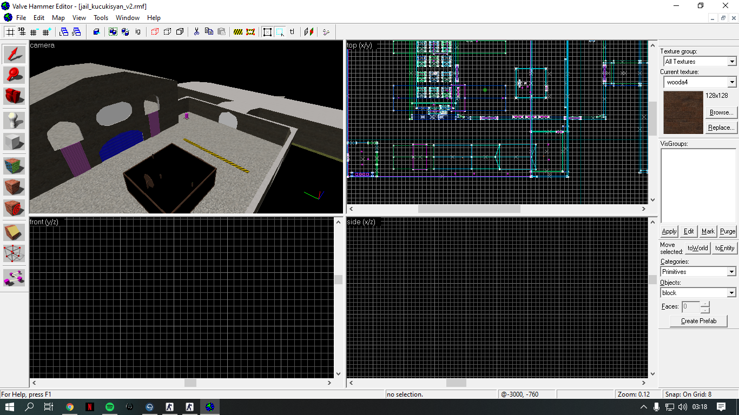The height and width of the screenshot is (415, 739).
Task: Select the Vertex manipulation tool
Action: tap(15, 253)
